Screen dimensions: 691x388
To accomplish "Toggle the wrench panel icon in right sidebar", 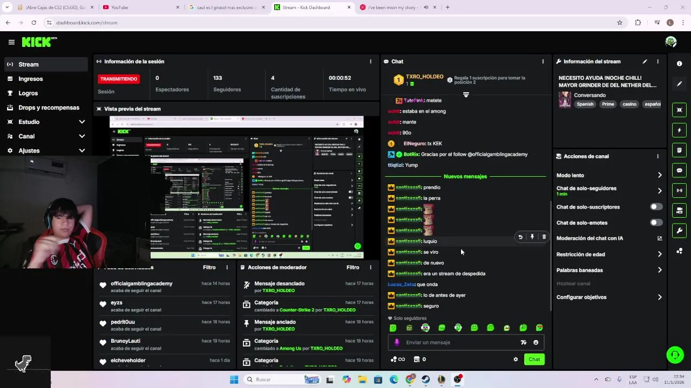I will tap(680, 231).
